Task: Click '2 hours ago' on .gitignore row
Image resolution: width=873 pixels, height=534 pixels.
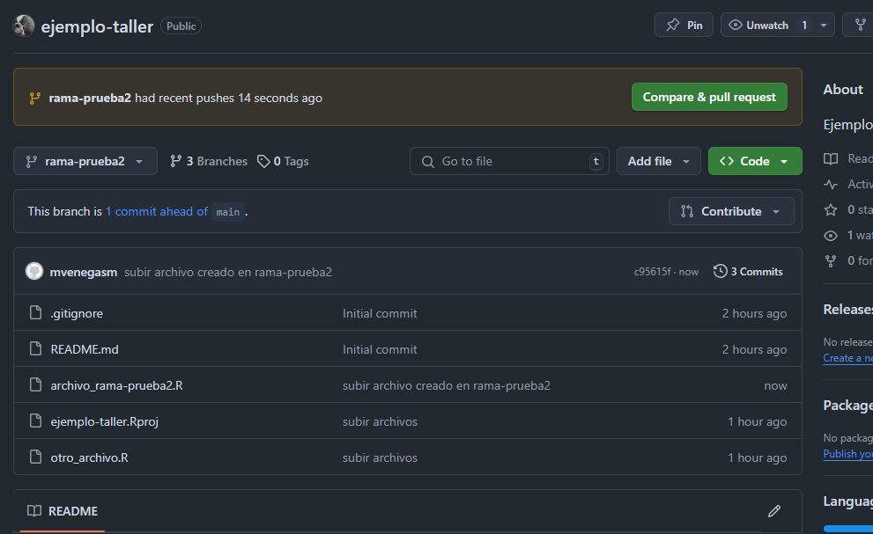Action: (754, 313)
